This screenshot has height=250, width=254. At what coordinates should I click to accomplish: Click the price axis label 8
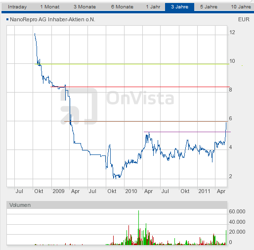click(x=230, y=90)
